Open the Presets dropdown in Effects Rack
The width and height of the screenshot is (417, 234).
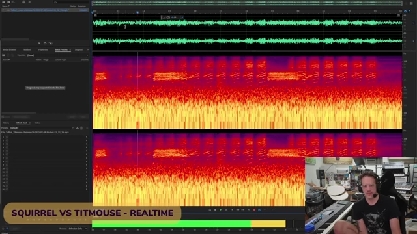42,128
